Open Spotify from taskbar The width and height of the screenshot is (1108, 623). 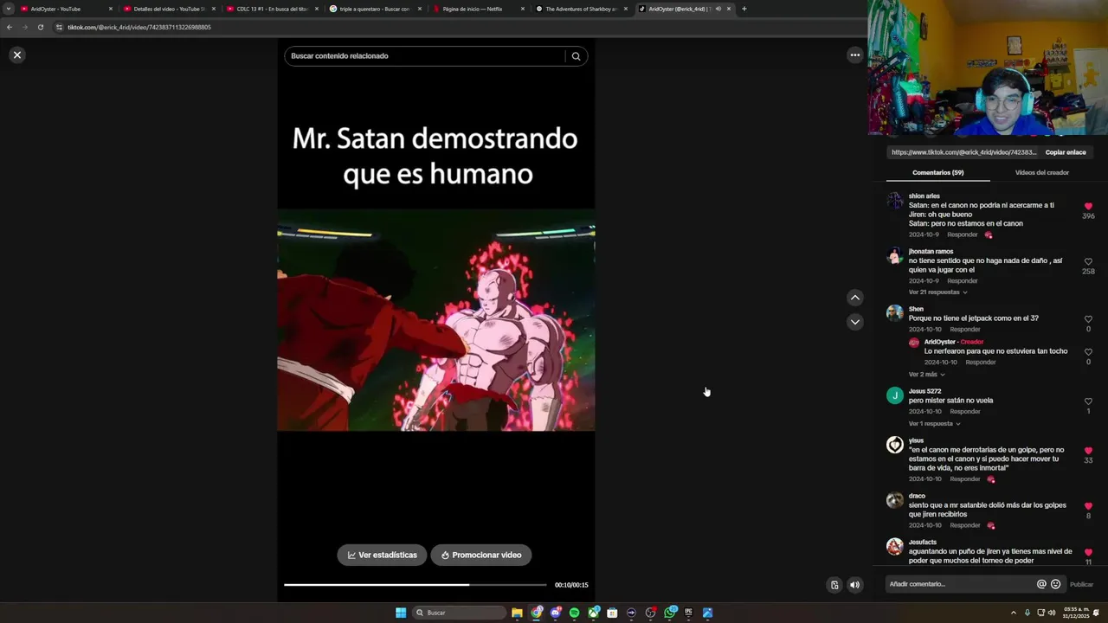point(575,613)
